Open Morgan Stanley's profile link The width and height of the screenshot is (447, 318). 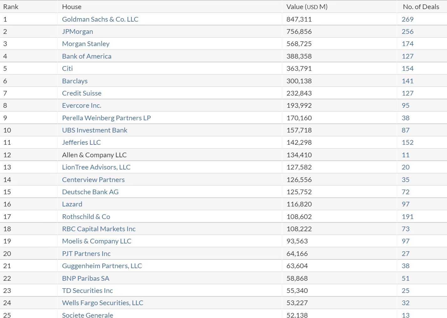(86, 44)
